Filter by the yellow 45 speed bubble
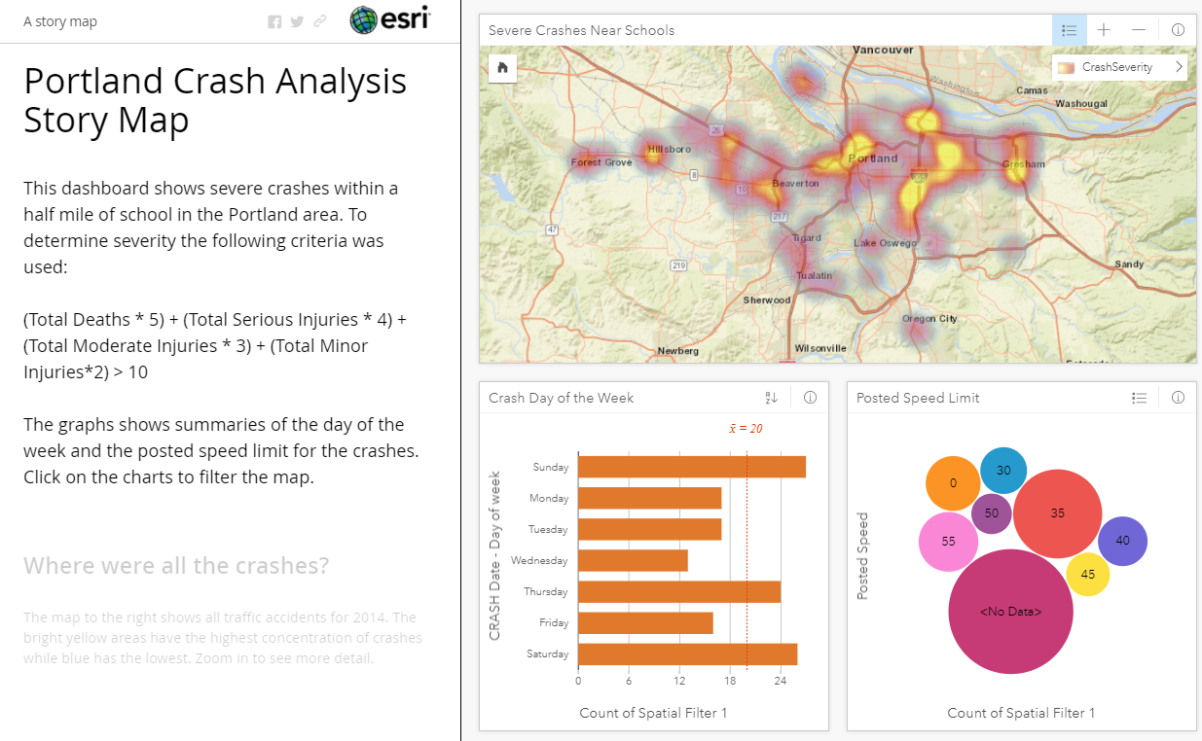1202x741 pixels. [x=1088, y=574]
